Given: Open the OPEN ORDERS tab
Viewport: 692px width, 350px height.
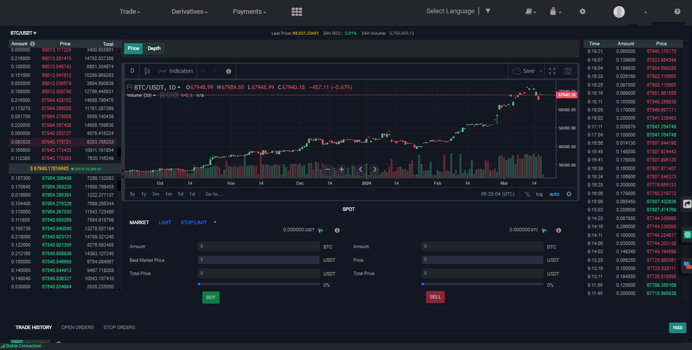Looking at the screenshot, I should point(77,327).
